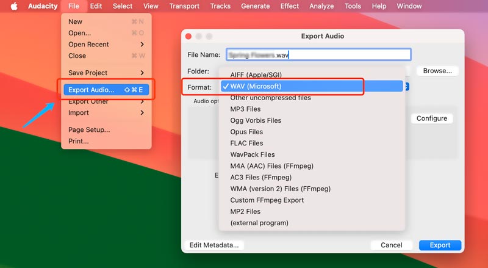Click the File menu
488x268 pixels.
point(74,6)
